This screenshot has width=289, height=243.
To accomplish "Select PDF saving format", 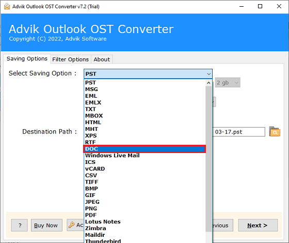I will tap(145, 215).
